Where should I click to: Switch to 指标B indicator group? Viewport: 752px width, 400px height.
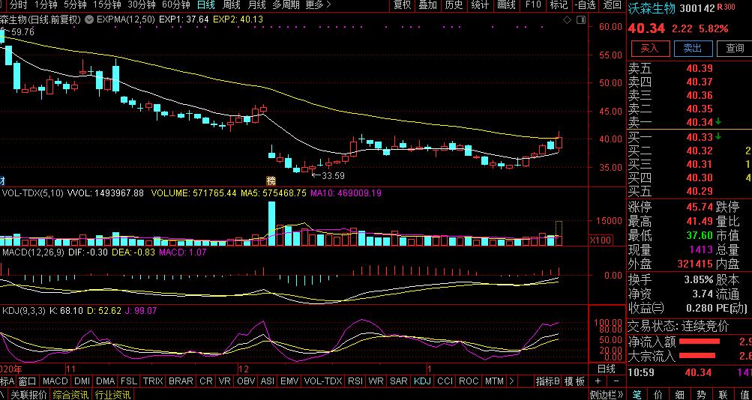[548, 381]
